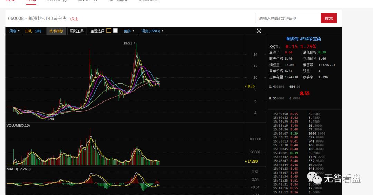
Task: Click the 总库存量 1024230 value
Action: (291, 77)
